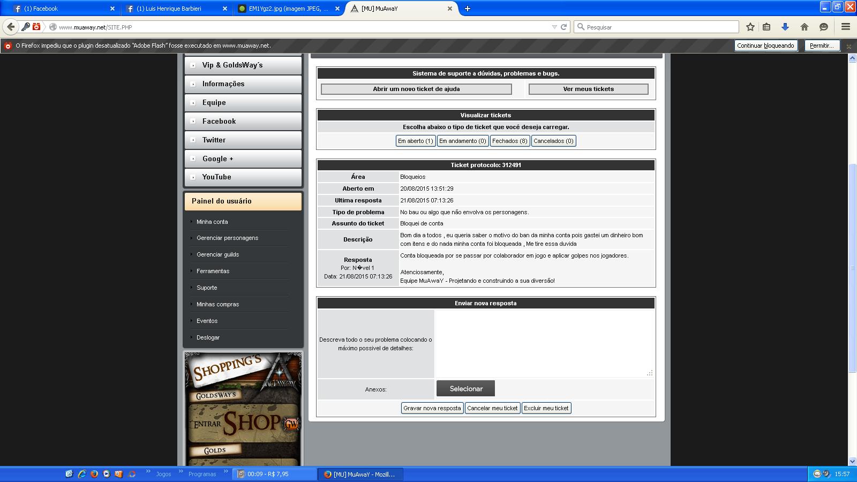Click the browser back arrow
Viewport: 857px width, 482px height.
(11, 27)
